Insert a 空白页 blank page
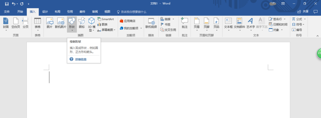 click(16, 23)
